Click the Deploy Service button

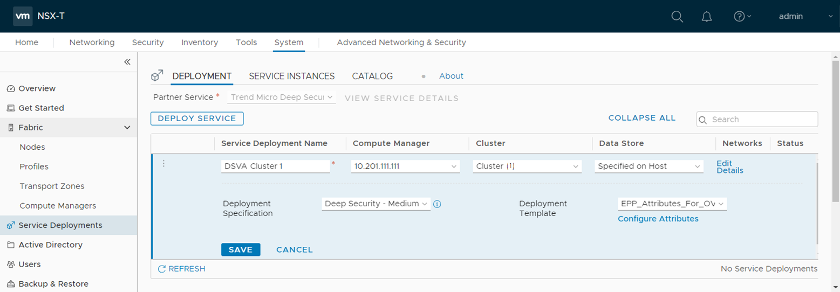tap(197, 119)
